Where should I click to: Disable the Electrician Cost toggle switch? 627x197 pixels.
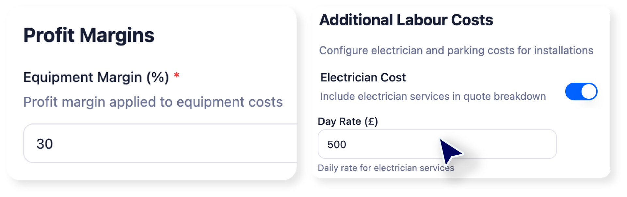[581, 91]
